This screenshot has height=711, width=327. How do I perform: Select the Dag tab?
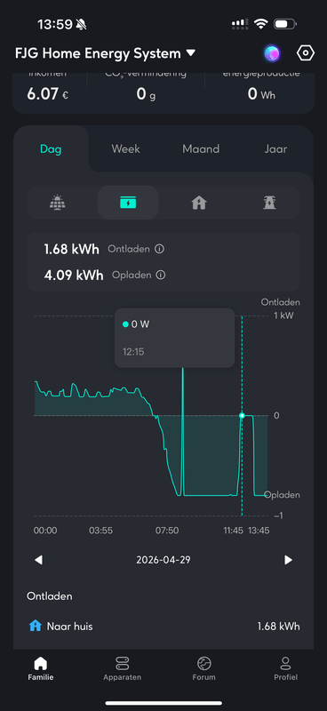coord(51,148)
